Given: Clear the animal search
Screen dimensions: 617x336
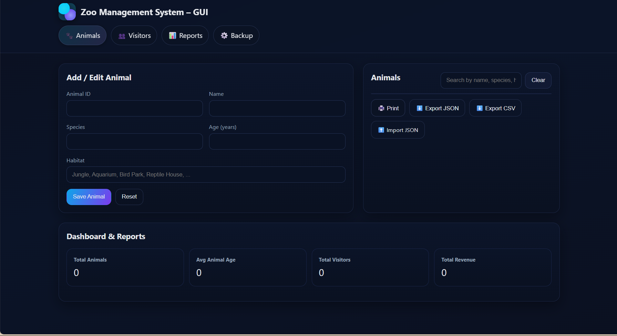Looking at the screenshot, I should click(x=538, y=80).
